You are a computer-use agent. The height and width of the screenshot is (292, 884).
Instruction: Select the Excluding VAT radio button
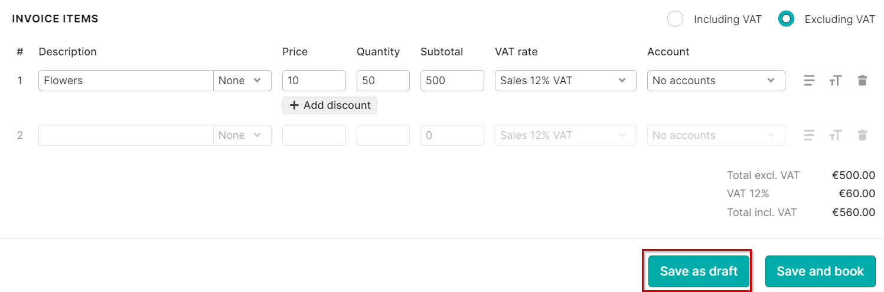786,19
